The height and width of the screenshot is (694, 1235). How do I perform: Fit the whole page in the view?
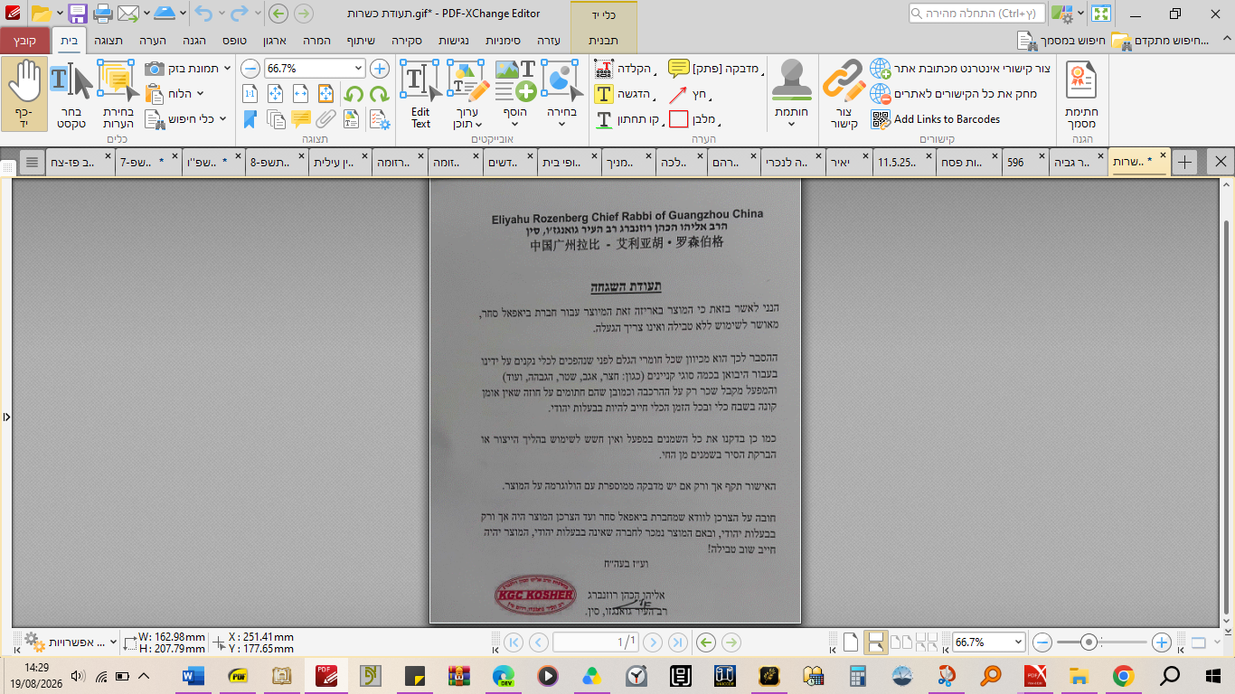276,94
